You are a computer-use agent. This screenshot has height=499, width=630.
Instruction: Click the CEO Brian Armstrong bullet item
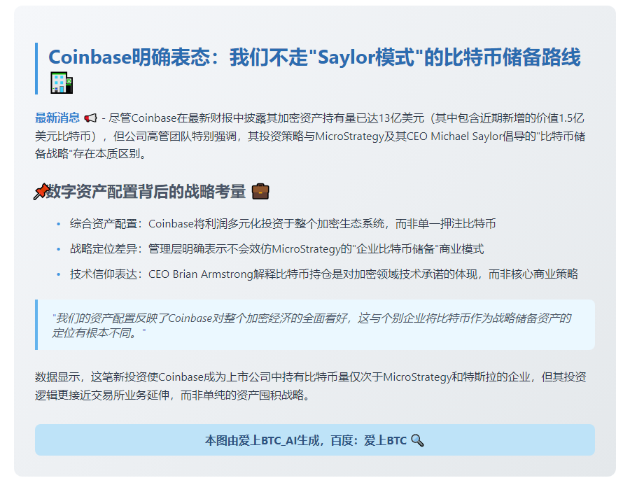click(x=323, y=274)
